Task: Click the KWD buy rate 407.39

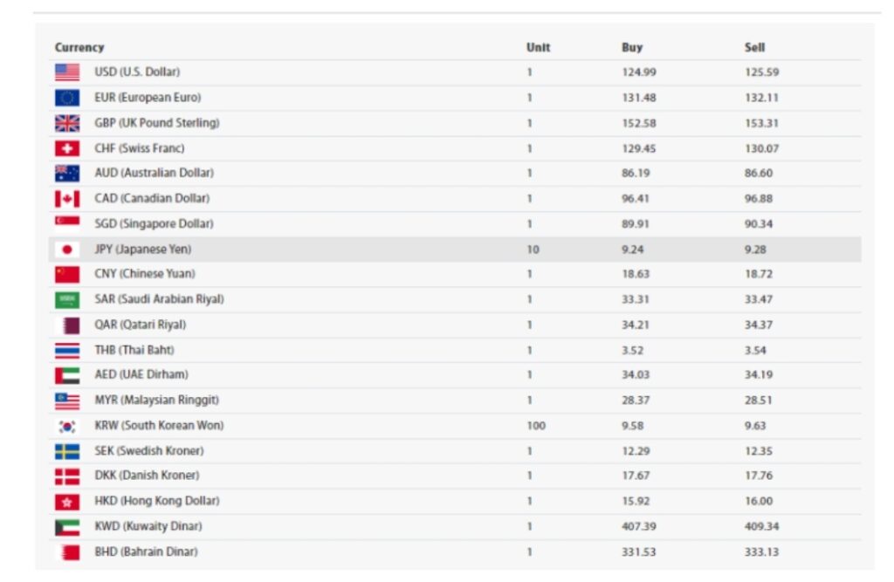Action: [x=639, y=526]
